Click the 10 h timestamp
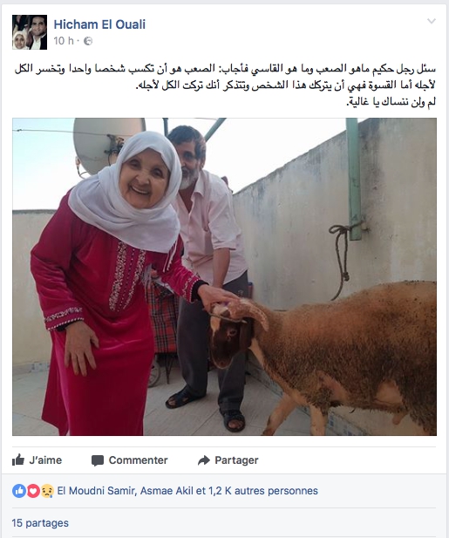Screen dimensions: 449x538 coord(64,41)
